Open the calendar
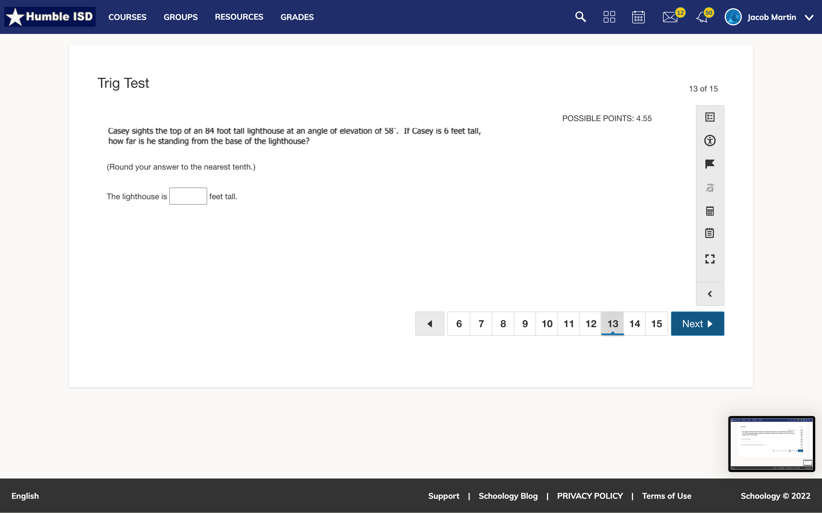The width and height of the screenshot is (822, 513). tap(638, 17)
